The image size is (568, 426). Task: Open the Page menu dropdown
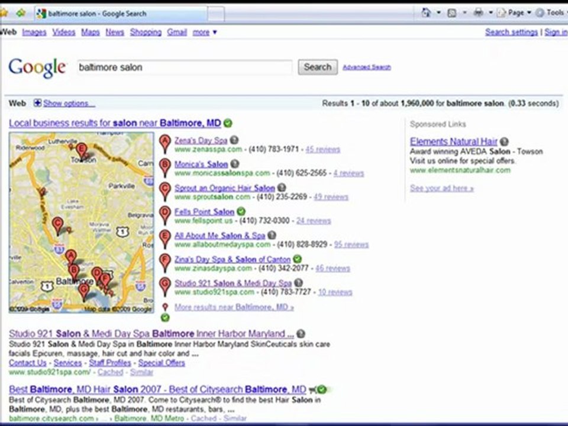(x=514, y=13)
